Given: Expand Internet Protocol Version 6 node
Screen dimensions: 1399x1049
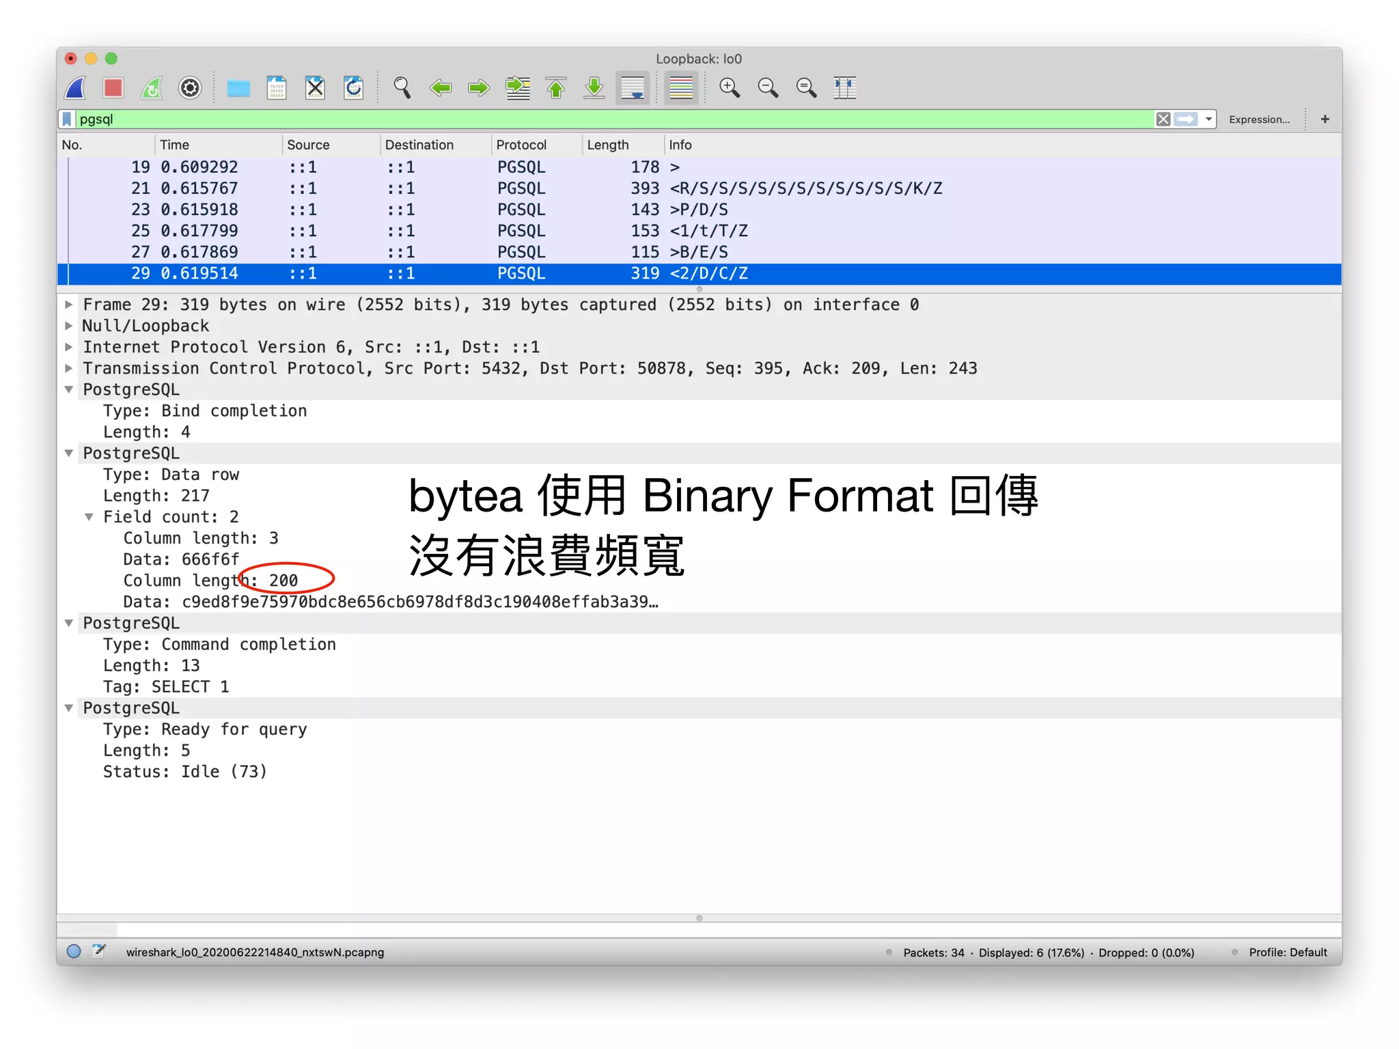Looking at the screenshot, I should click(x=69, y=347).
